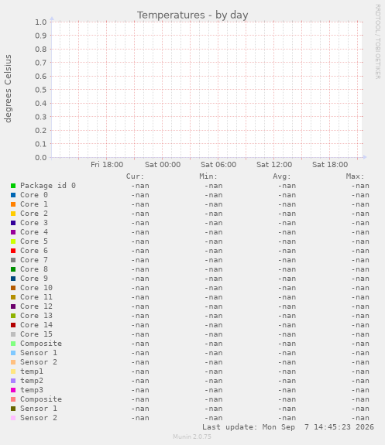Click the 'Core 0' legend label
Image resolution: width=385 pixels, height=445 pixels.
coord(34,195)
